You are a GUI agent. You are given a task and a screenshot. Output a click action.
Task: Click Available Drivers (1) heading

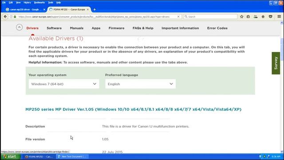(x=56, y=39)
